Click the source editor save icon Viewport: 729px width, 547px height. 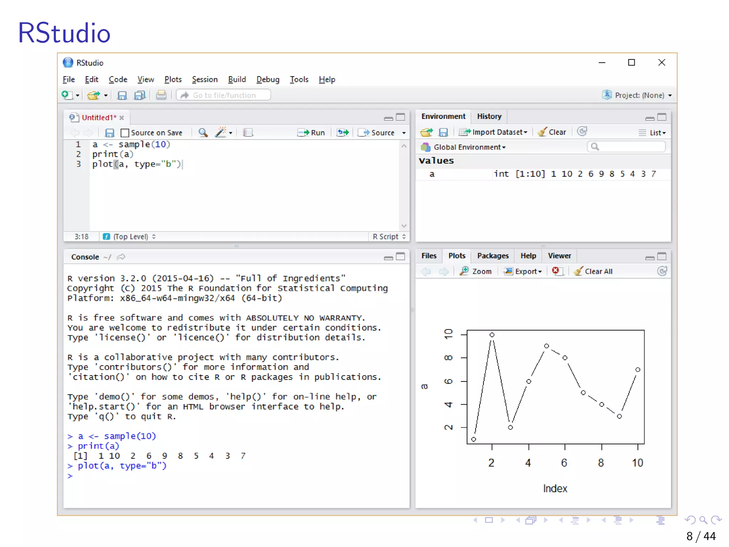(110, 133)
